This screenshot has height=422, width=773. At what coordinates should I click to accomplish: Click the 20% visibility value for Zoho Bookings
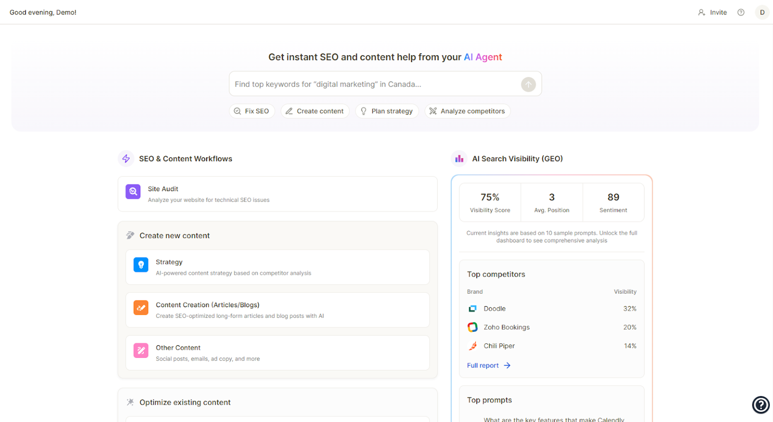pos(630,327)
